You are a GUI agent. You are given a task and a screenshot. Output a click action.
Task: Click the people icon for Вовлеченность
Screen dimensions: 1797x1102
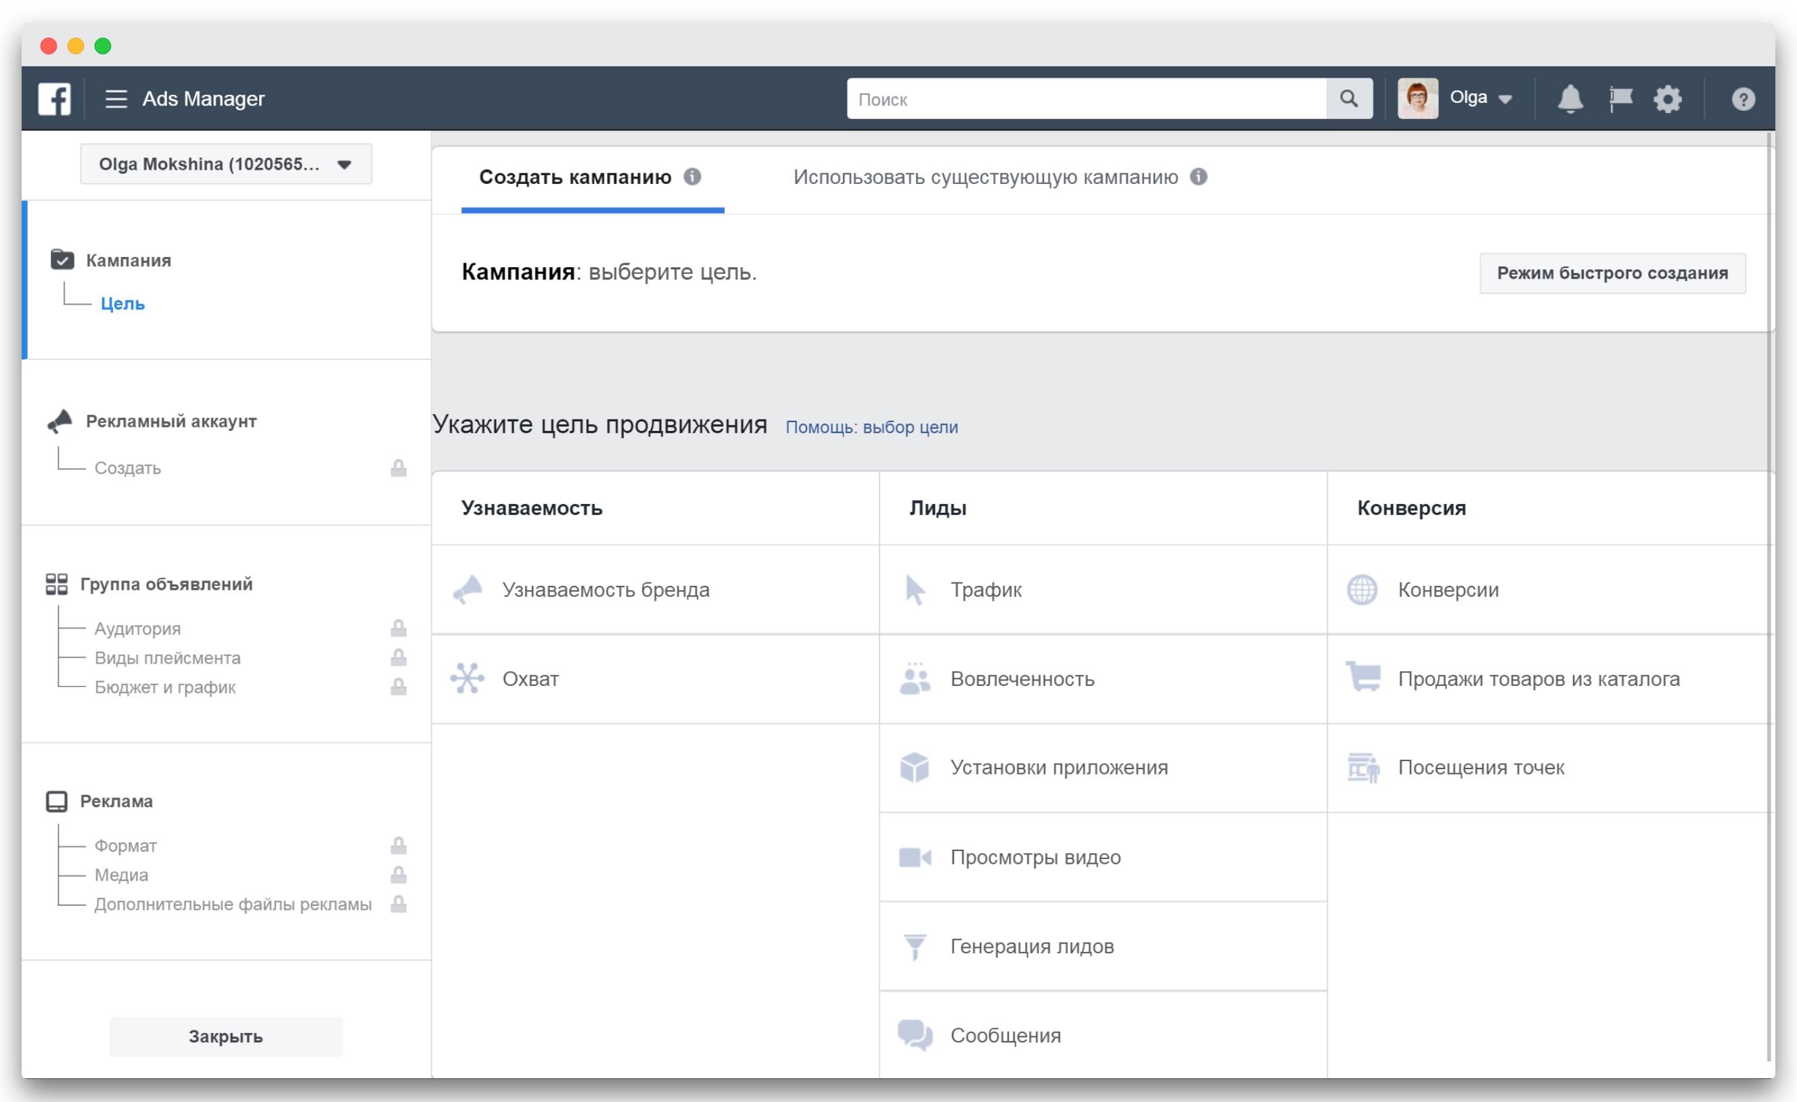[915, 679]
